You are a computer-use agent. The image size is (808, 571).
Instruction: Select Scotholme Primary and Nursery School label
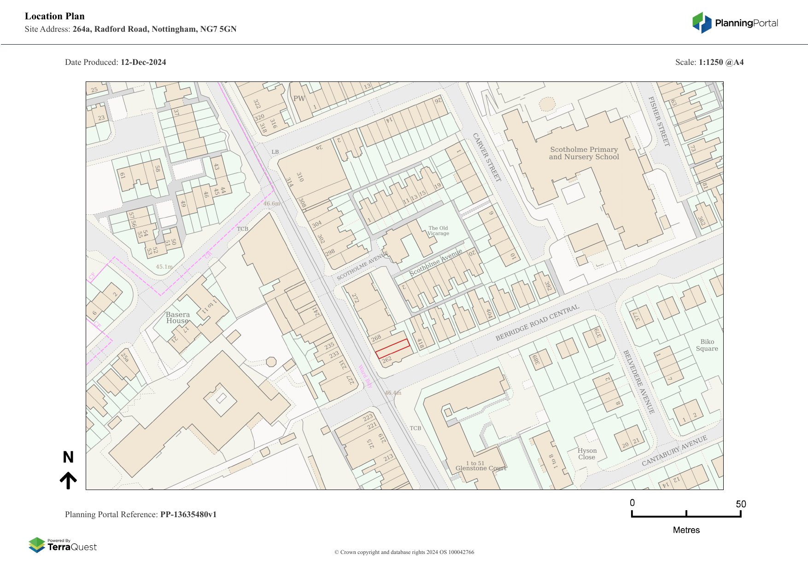[584, 153]
